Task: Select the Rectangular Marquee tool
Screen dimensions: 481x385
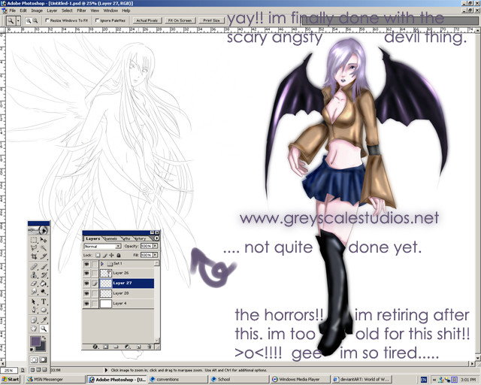Action: [34, 240]
